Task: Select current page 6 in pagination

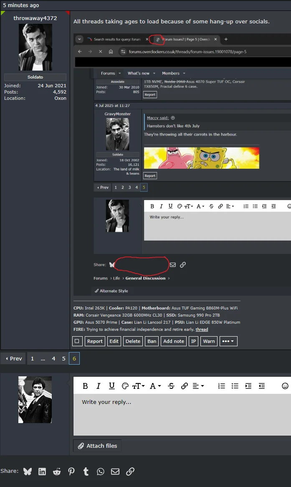Action: pyautogui.click(x=74, y=358)
